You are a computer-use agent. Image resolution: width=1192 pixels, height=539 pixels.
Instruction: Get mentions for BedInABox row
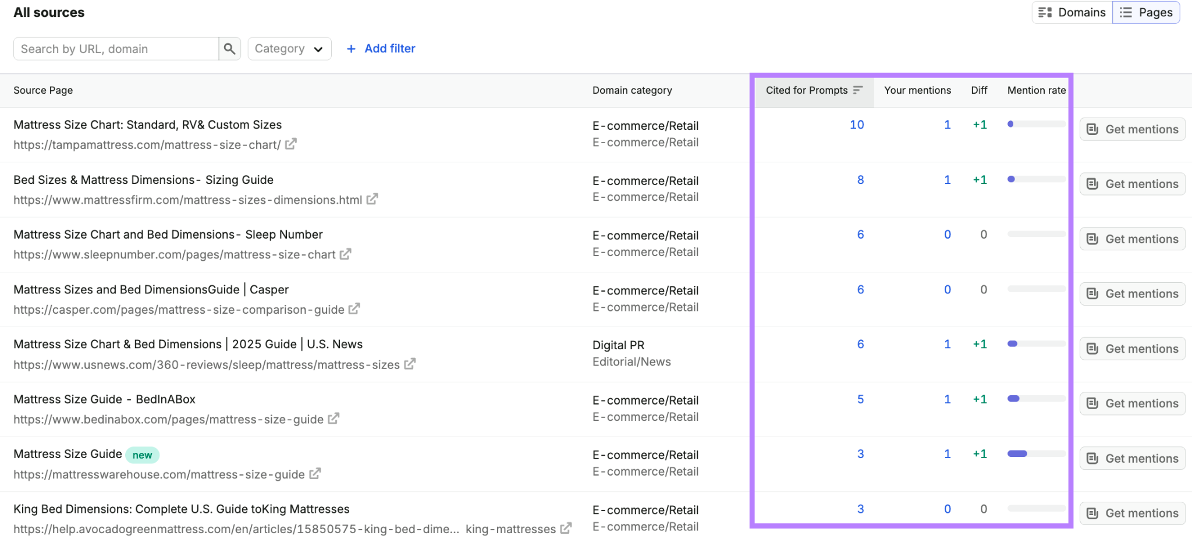tap(1133, 403)
